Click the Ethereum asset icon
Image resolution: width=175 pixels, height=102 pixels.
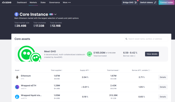click(17, 77)
